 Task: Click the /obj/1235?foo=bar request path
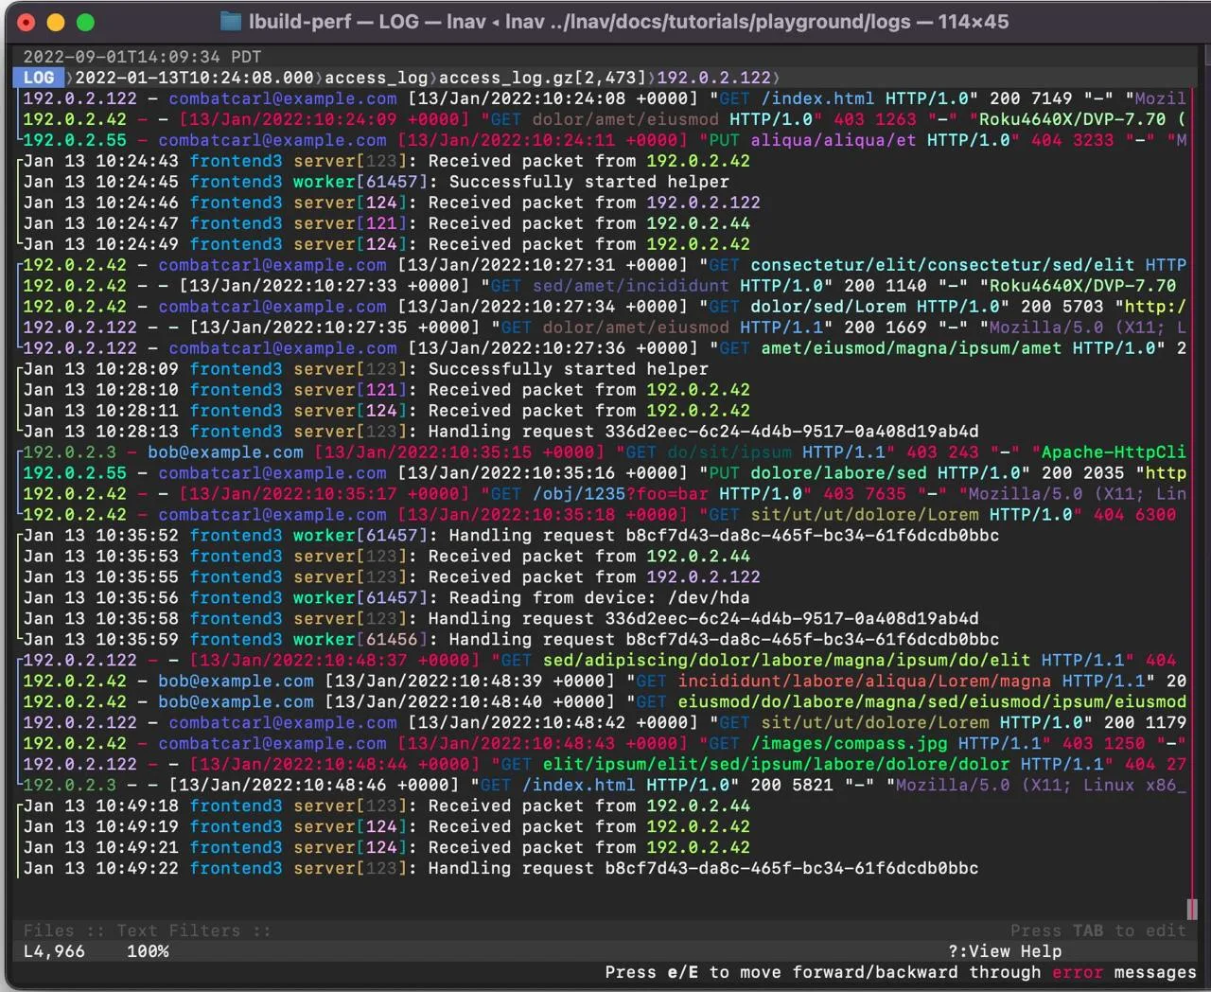620,494
